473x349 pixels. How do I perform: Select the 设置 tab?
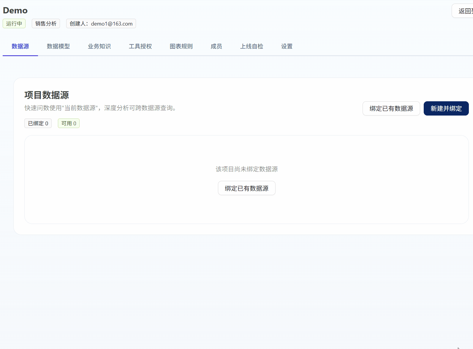click(x=287, y=46)
